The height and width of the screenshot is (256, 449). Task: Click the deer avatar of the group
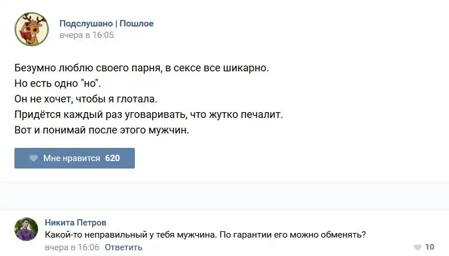pyautogui.click(x=31, y=29)
